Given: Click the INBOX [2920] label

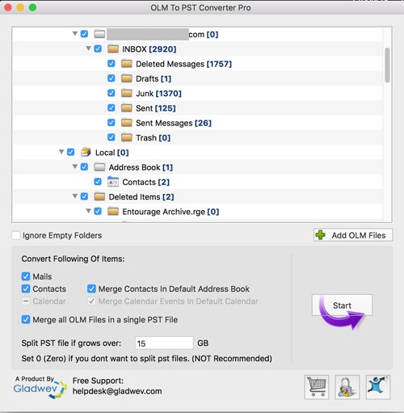Looking at the screenshot, I should [149, 49].
